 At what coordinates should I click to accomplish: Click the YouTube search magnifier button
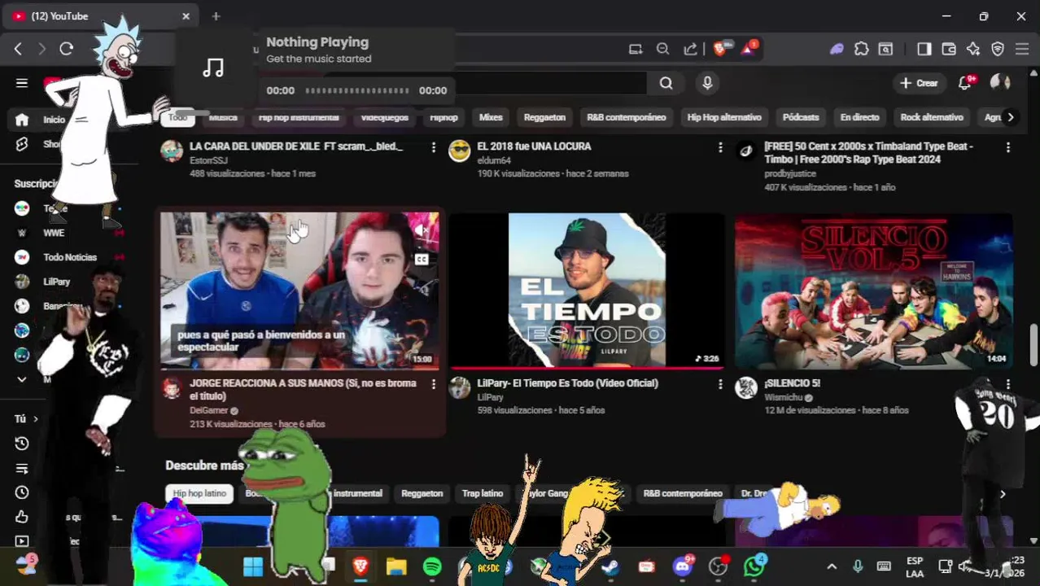(x=666, y=83)
